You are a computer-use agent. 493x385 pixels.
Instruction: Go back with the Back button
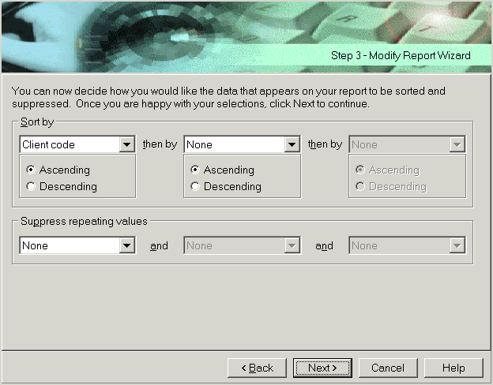[x=257, y=368]
